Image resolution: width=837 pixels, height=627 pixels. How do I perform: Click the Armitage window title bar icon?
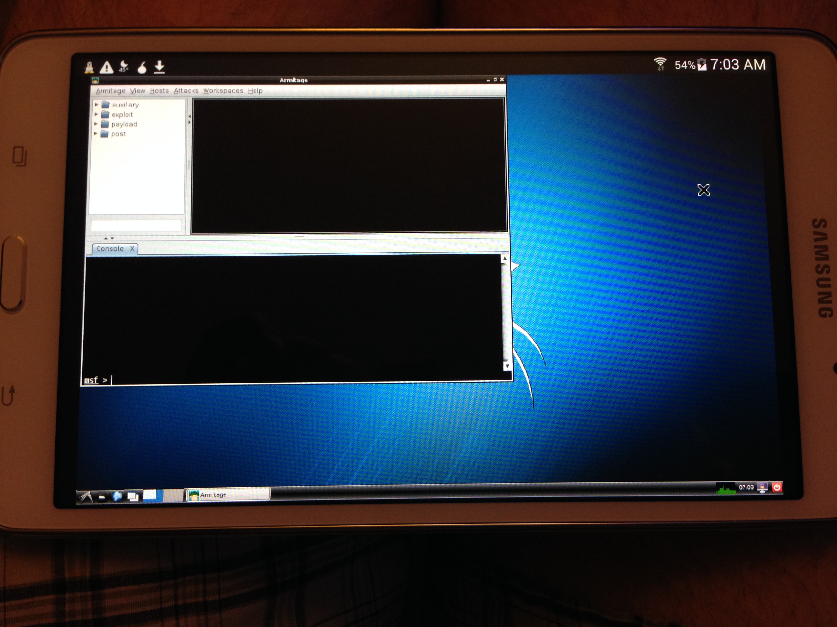point(95,80)
